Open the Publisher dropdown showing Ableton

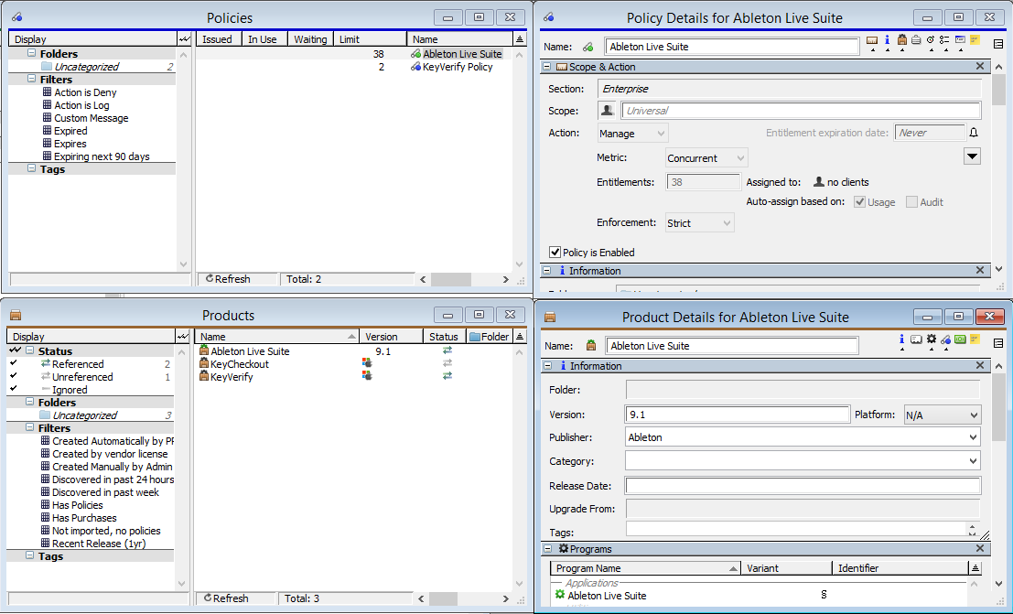803,437
